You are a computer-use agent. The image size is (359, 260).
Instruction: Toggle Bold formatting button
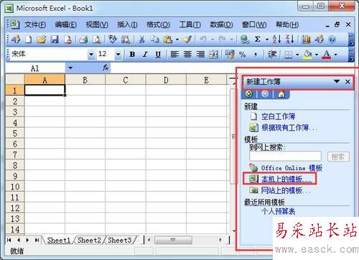pyautogui.click(x=132, y=55)
